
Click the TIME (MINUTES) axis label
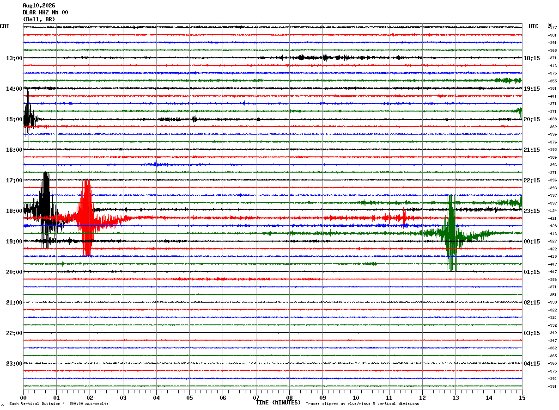278,403
